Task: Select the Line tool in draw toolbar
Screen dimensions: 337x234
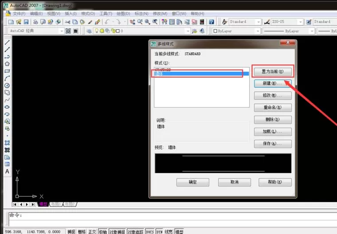Action: pos(7,43)
